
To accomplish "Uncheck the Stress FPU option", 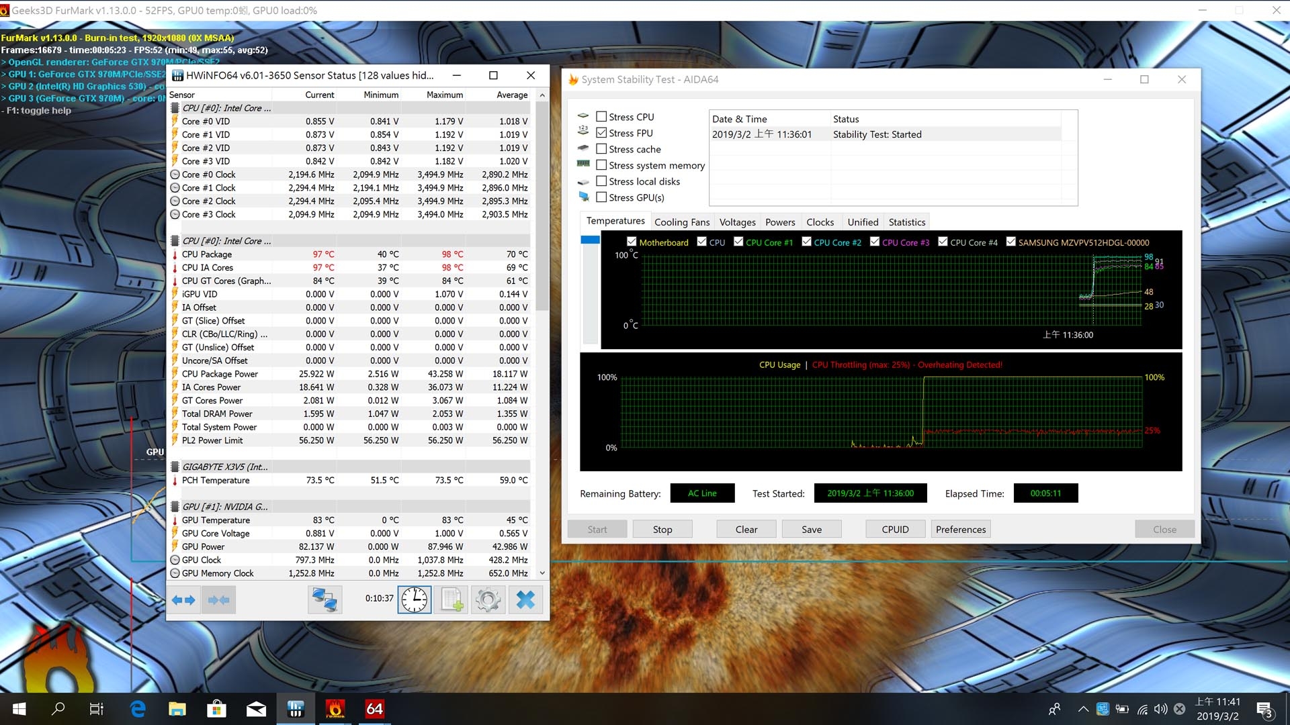I will (x=601, y=133).
